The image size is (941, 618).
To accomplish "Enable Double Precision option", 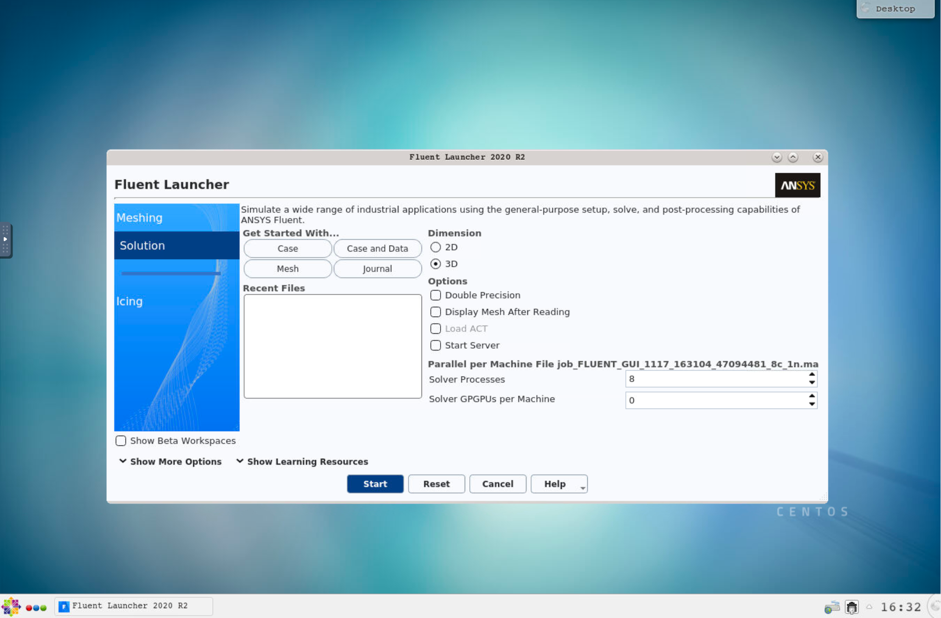I will click(435, 295).
